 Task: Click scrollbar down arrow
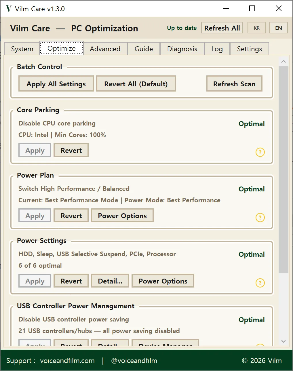(284, 341)
